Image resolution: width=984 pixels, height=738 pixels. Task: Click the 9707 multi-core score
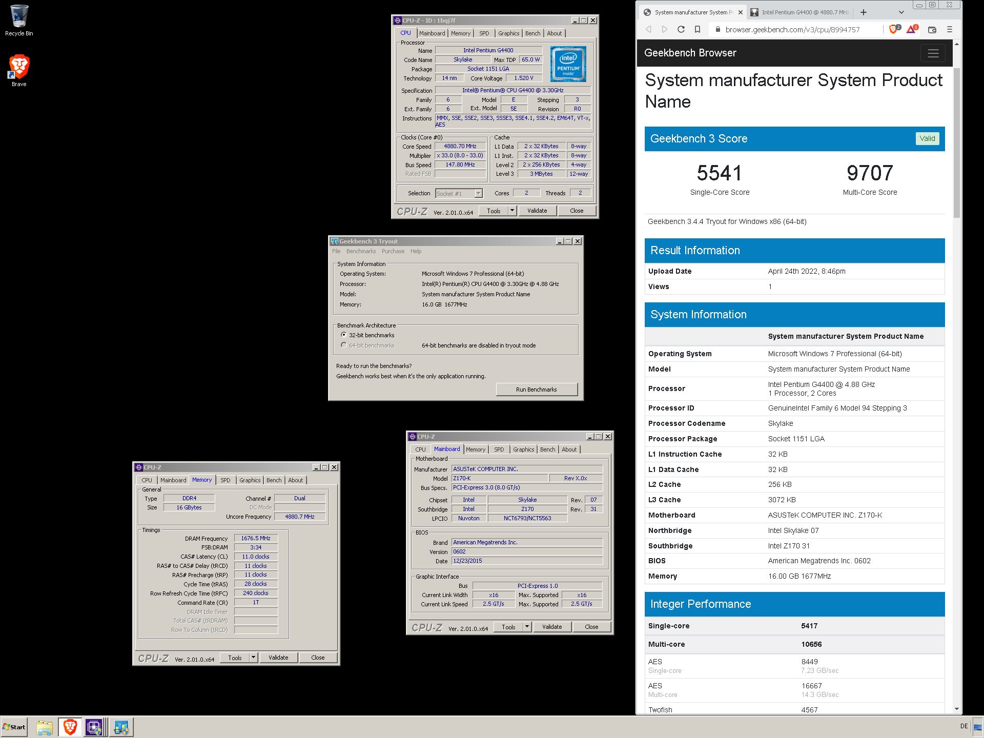(x=870, y=173)
